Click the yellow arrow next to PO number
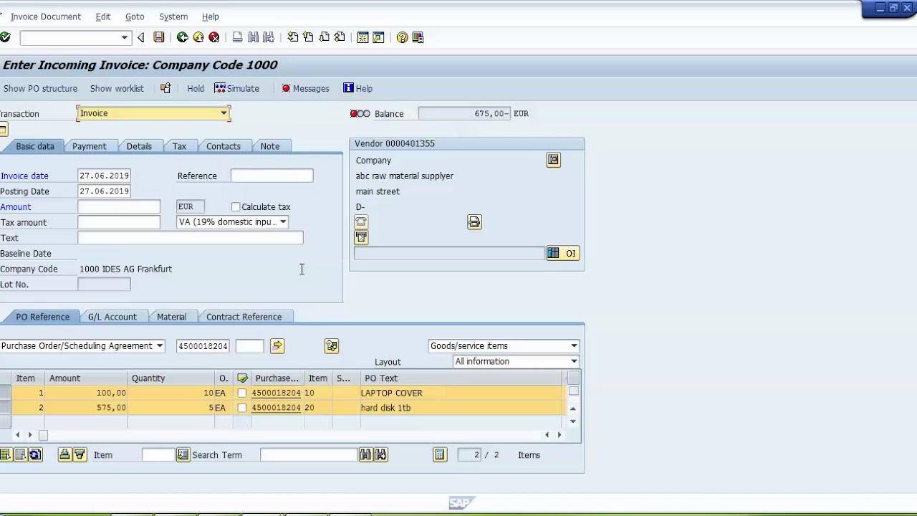The width and height of the screenshot is (917, 516). 277,346
